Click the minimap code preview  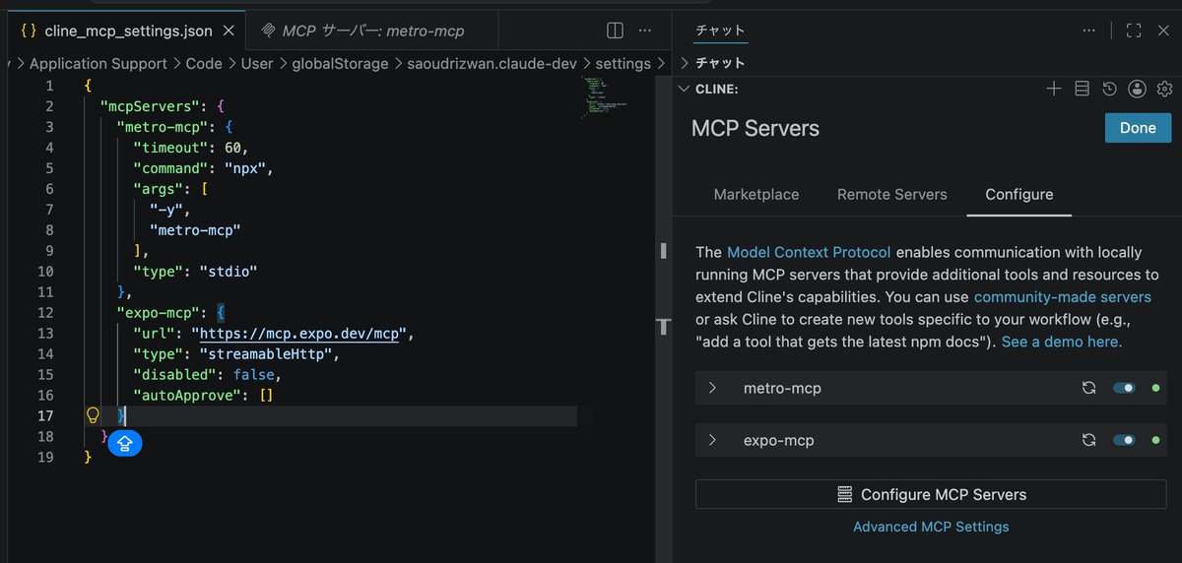click(x=604, y=97)
